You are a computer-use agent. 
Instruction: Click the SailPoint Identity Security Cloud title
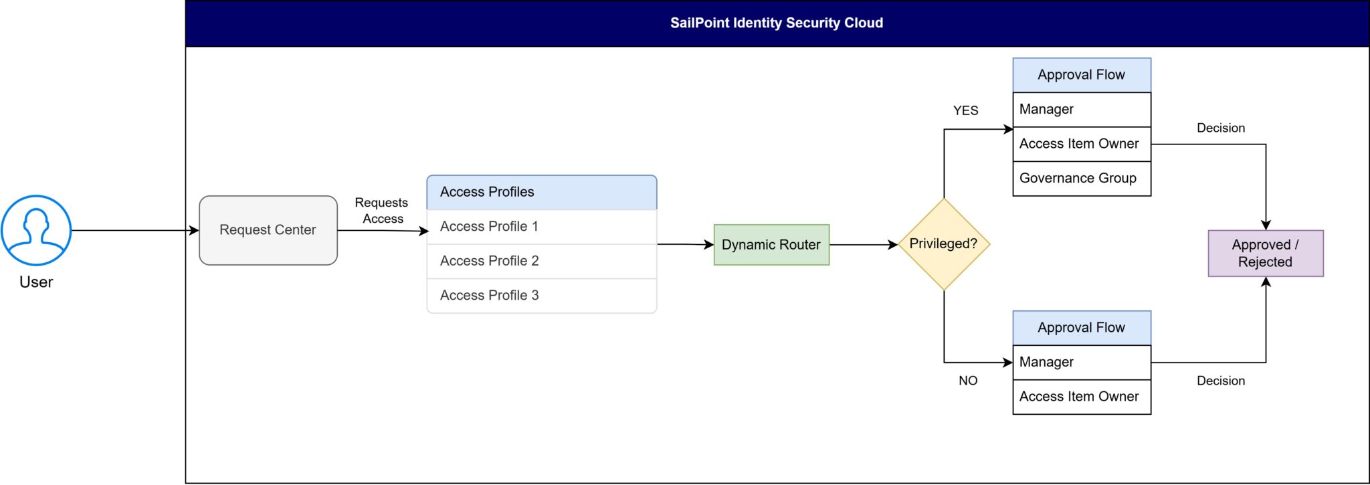(x=777, y=23)
